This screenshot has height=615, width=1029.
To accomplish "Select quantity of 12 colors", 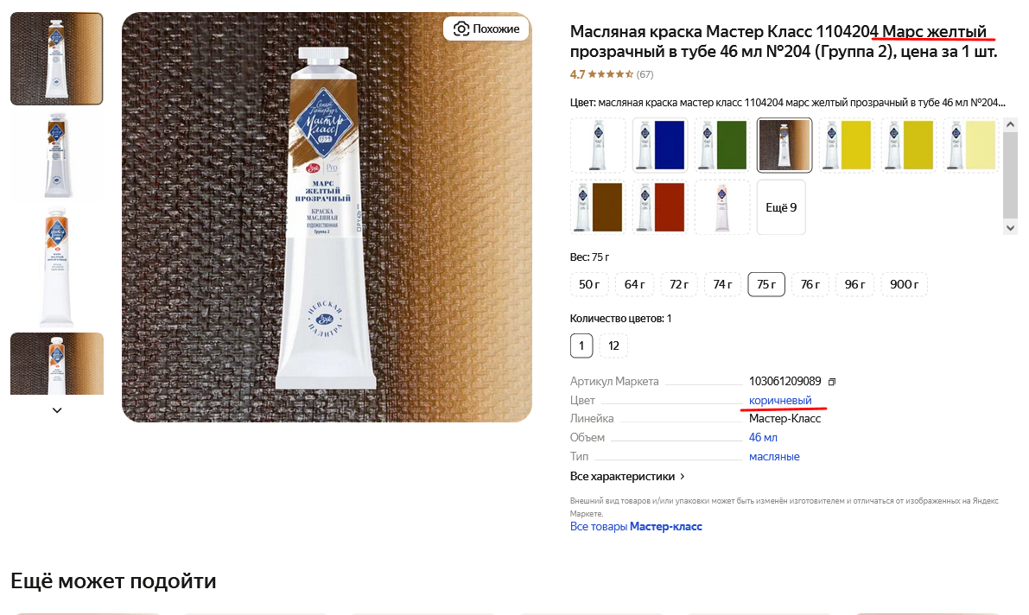I will [x=613, y=346].
